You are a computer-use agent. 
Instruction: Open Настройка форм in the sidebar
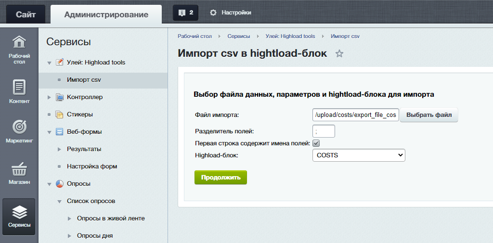pyautogui.click(x=92, y=166)
